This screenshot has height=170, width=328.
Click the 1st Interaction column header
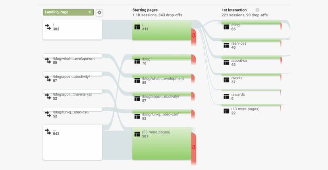(234, 10)
